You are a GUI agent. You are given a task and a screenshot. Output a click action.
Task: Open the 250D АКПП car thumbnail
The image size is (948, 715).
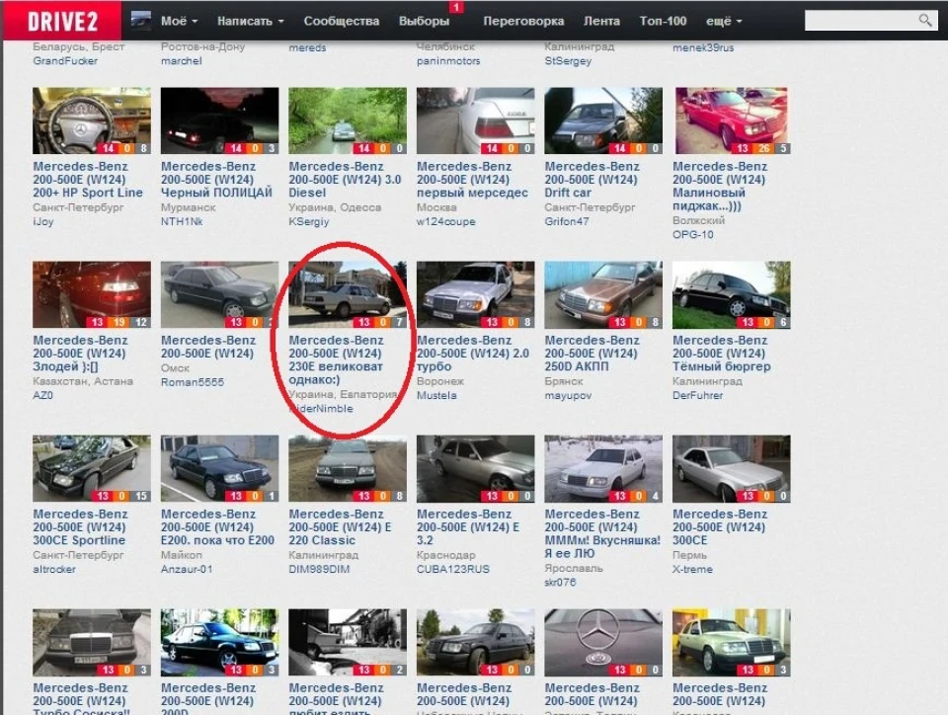tap(603, 294)
